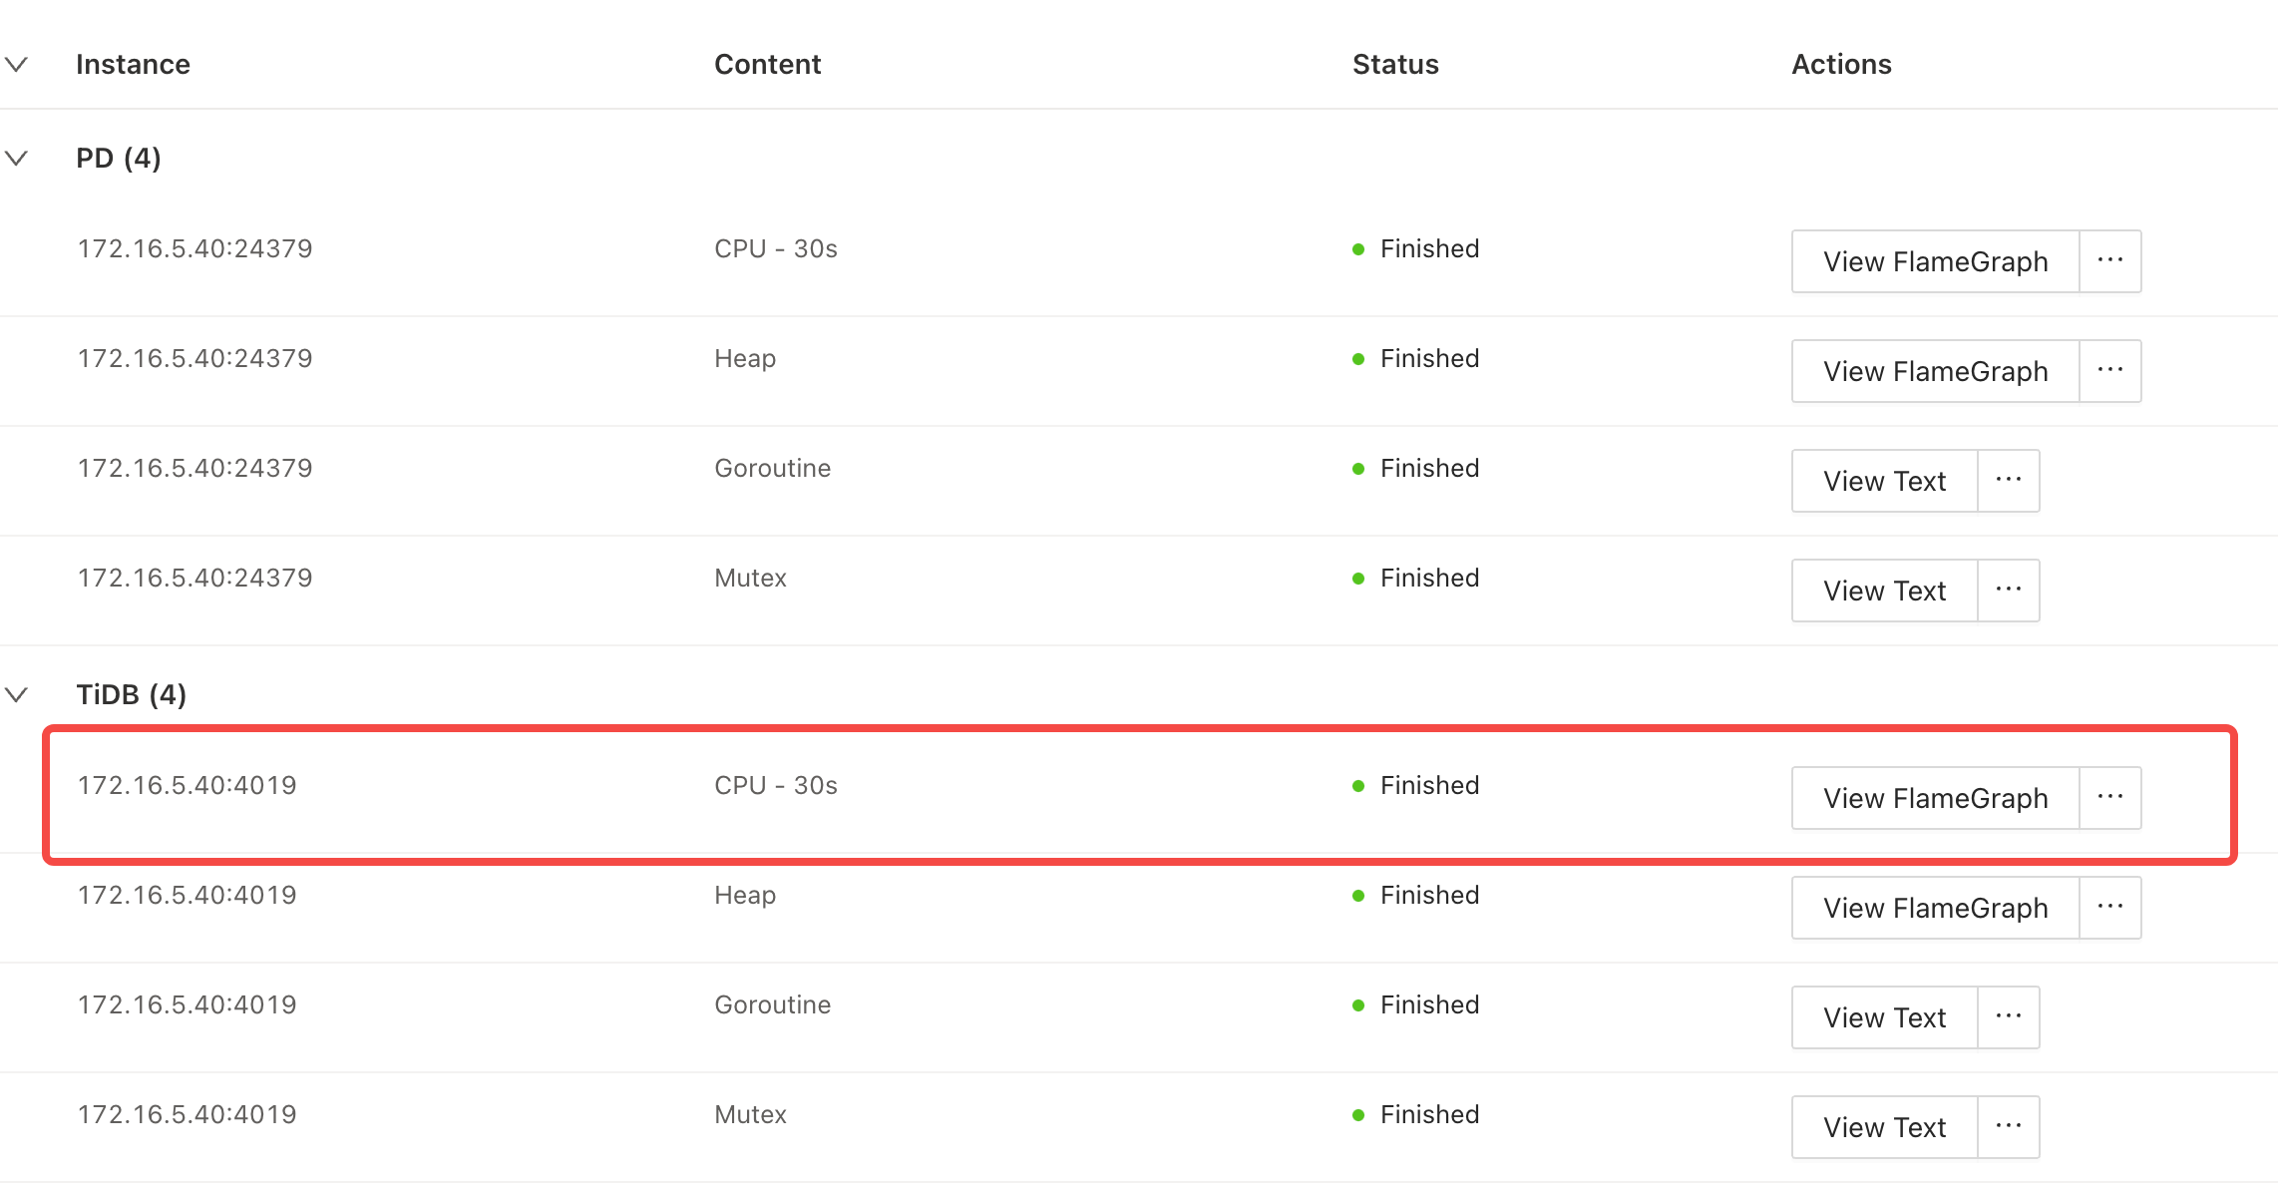This screenshot has width=2278, height=1191.
Task: Open more actions for TiDB Mutex profile
Action: click(x=2008, y=1127)
